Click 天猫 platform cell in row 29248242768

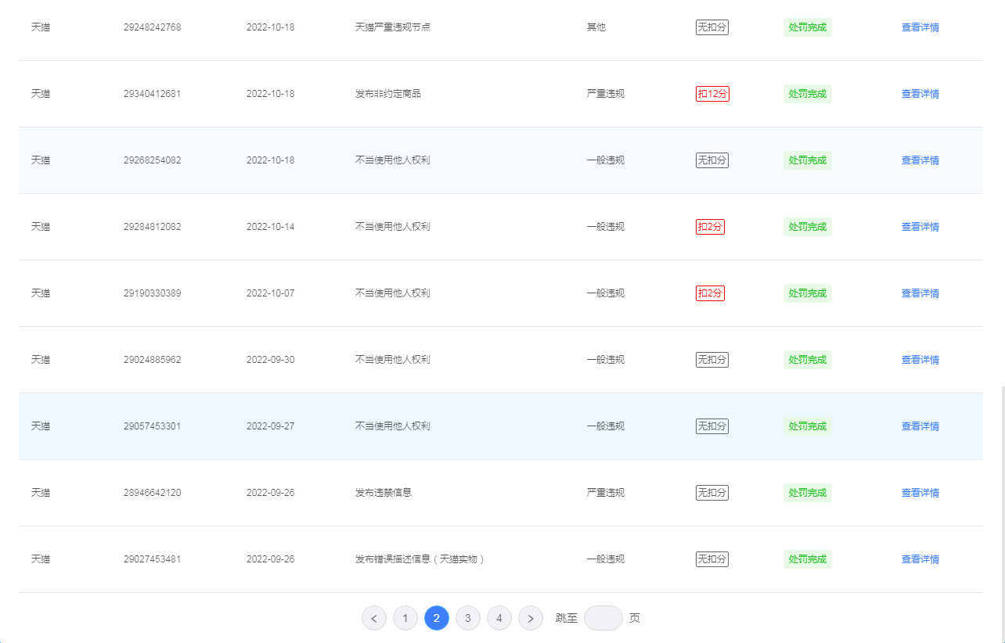pos(41,27)
